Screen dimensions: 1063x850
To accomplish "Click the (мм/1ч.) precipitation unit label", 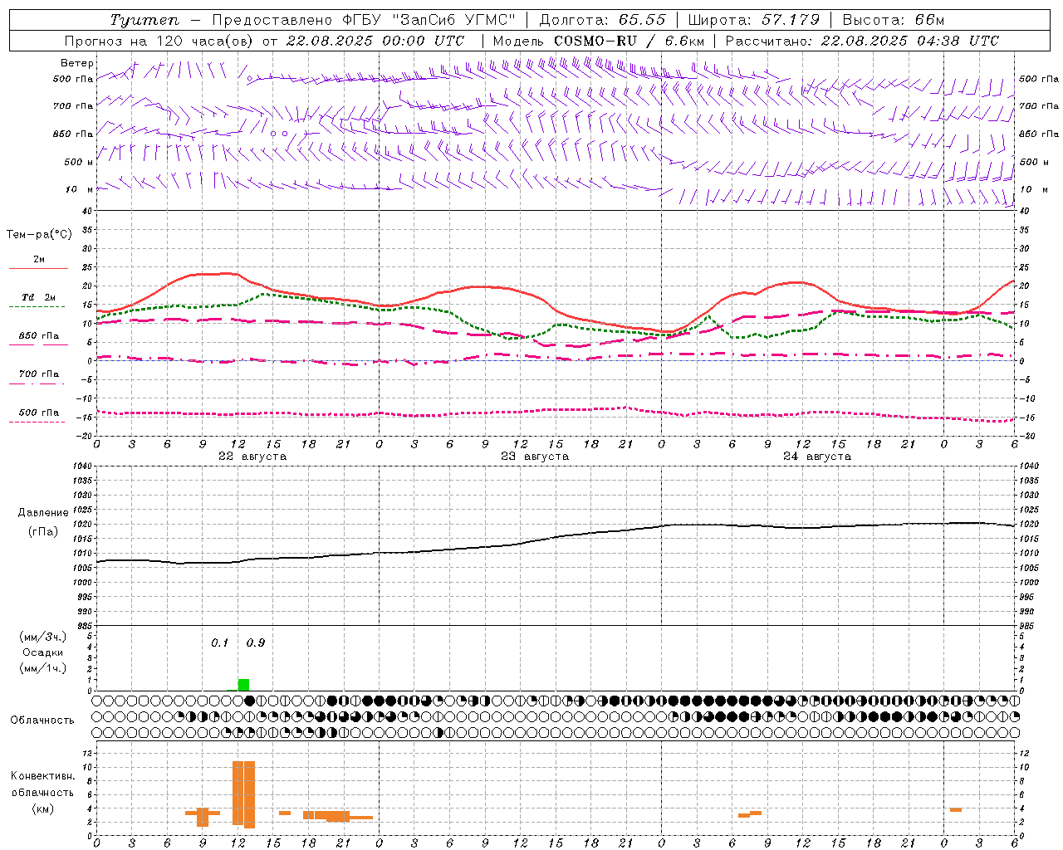I will (43, 668).
